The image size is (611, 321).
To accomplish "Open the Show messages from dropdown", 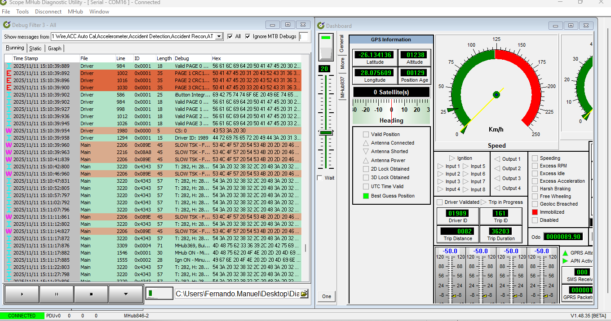I will point(219,36).
